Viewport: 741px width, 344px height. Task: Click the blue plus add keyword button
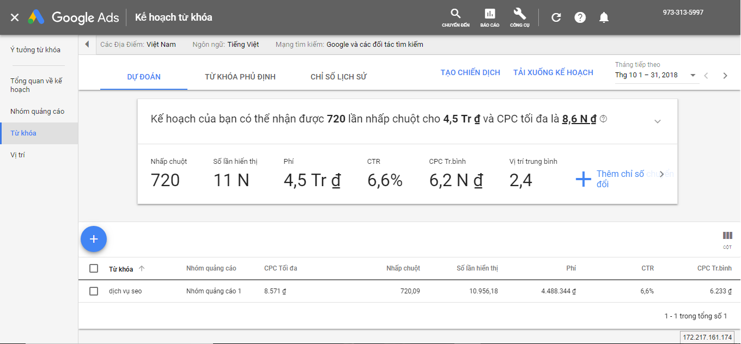coord(94,239)
